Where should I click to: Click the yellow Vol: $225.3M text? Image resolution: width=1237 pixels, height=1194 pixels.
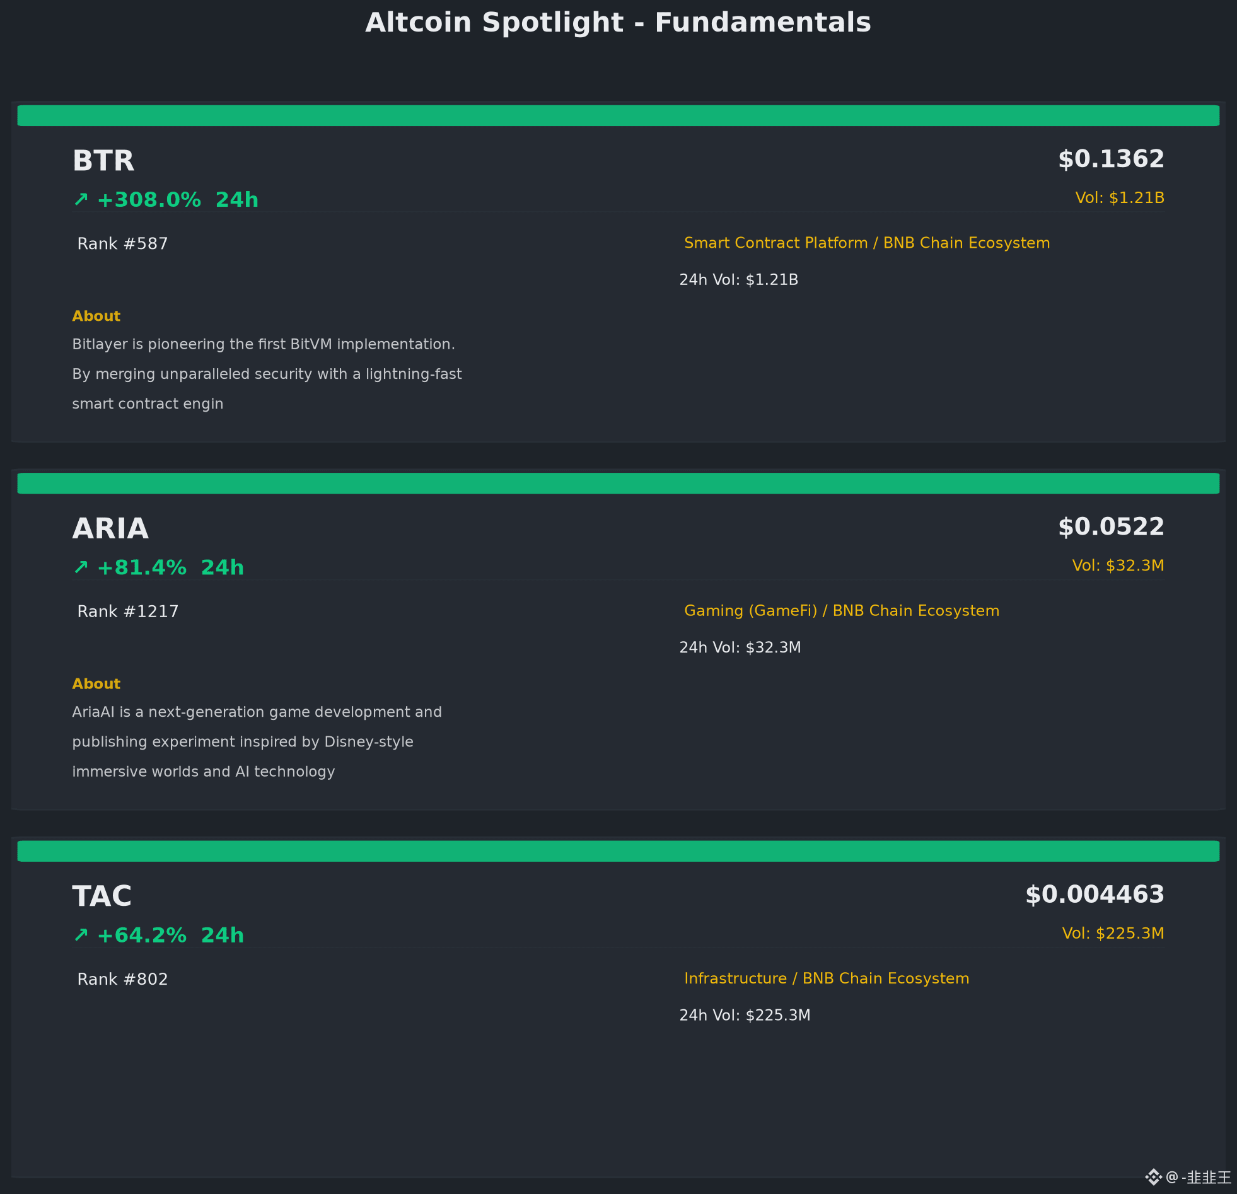pos(1113,934)
